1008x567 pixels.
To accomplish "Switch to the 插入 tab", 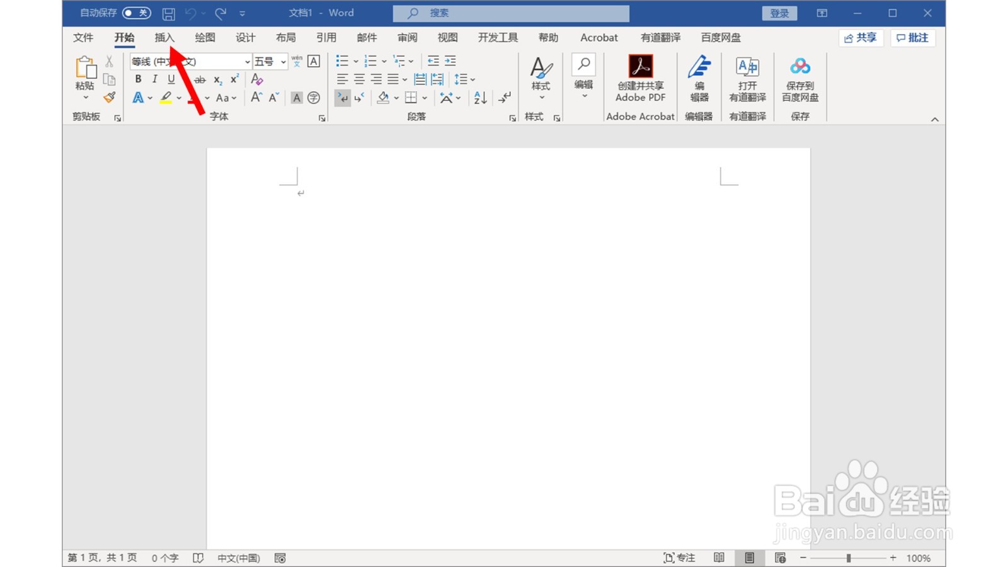I will (164, 38).
